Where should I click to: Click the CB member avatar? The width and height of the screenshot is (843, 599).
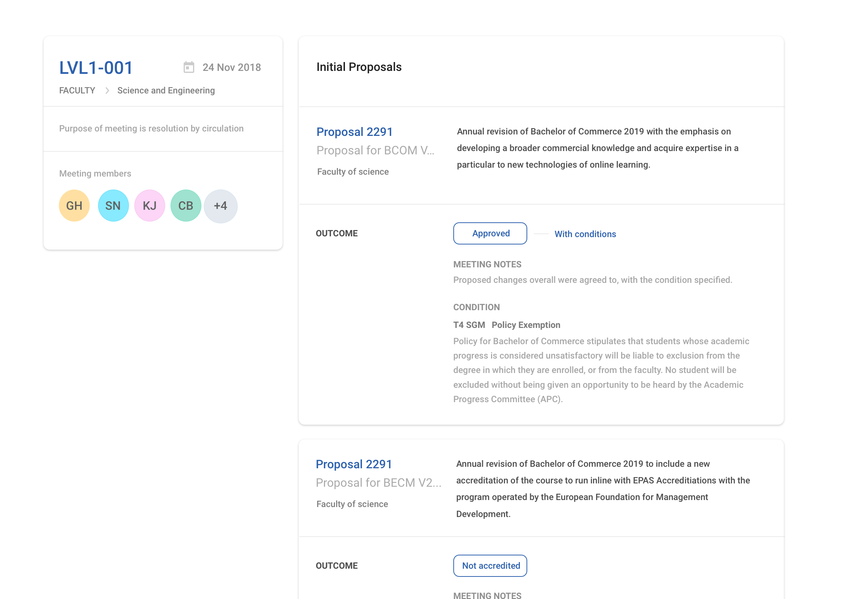pos(186,206)
